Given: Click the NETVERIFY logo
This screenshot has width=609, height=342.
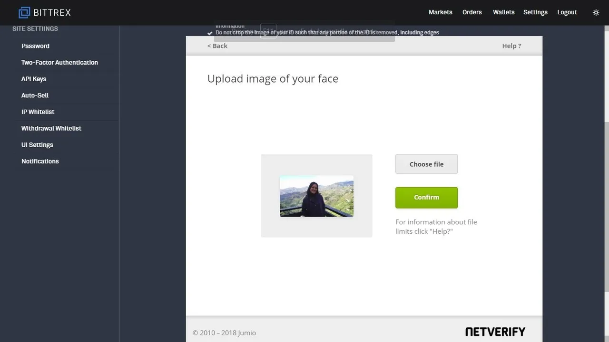Looking at the screenshot, I should [495, 332].
